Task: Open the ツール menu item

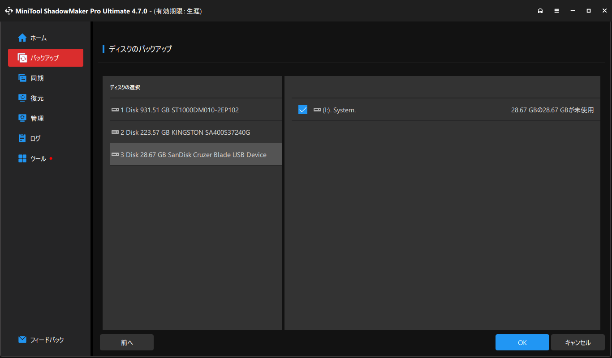Action: (x=46, y=158)
